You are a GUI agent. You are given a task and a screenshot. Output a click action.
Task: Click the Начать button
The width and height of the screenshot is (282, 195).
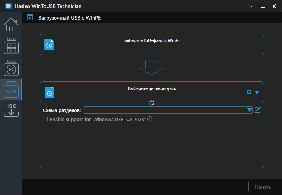click(x=263, y=187)
